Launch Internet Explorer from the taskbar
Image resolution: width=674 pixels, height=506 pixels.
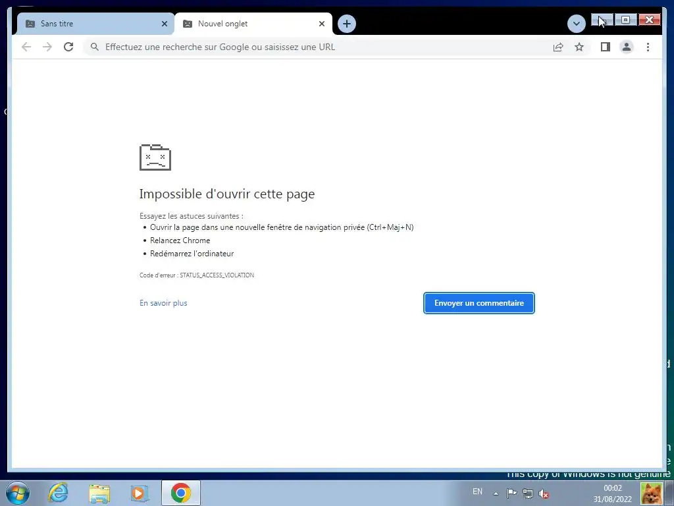pos(58,493)
